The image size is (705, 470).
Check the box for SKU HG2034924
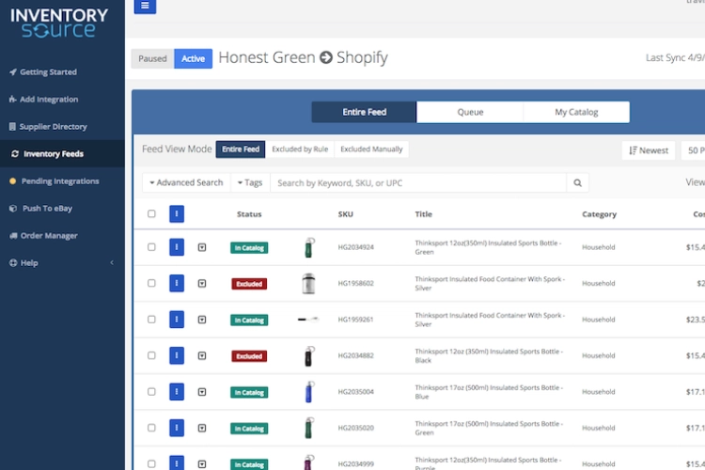[x=151, y=247]
